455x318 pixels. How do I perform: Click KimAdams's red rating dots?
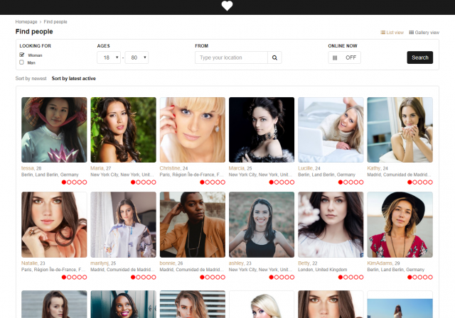pyautogui.click(x=420, y=277)
